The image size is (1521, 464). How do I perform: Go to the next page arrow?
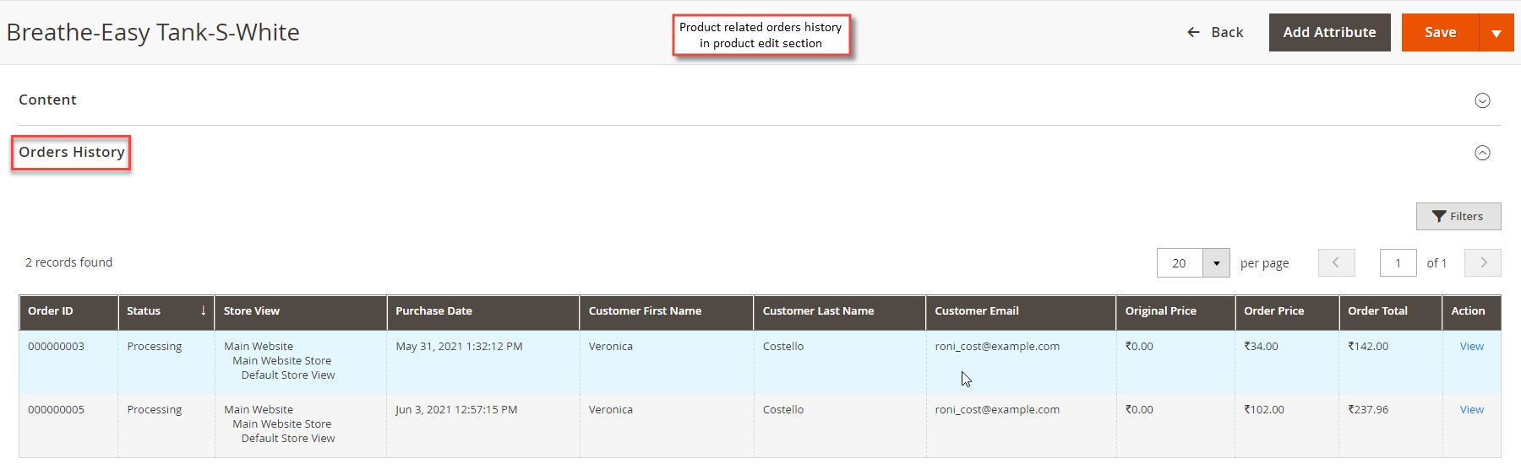click(x=1483, y=263)
